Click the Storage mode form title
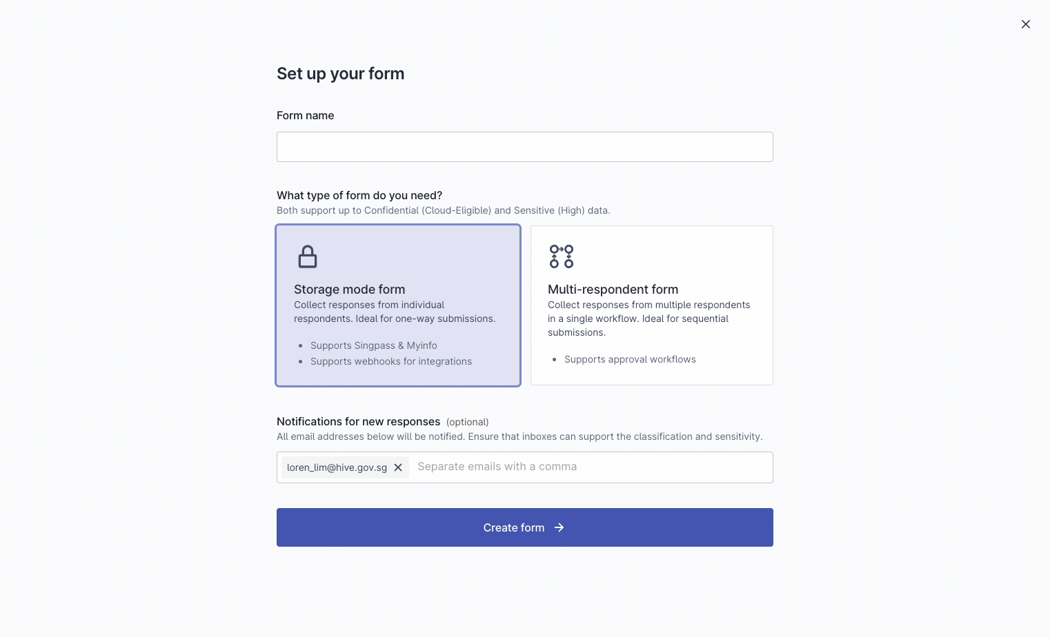1050x637 pixels. tap(350, 290)
